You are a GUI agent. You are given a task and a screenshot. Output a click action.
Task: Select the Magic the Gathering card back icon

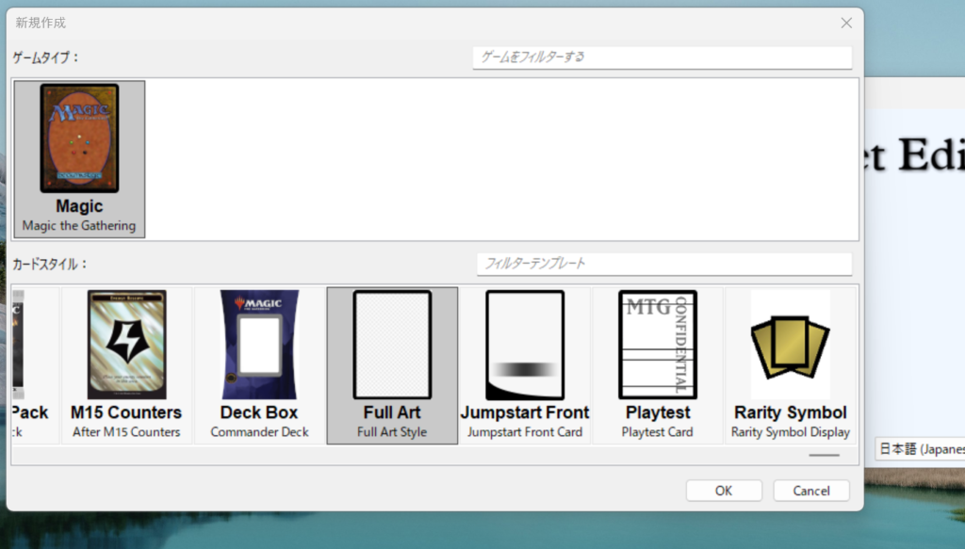click(x=79, y=138)
